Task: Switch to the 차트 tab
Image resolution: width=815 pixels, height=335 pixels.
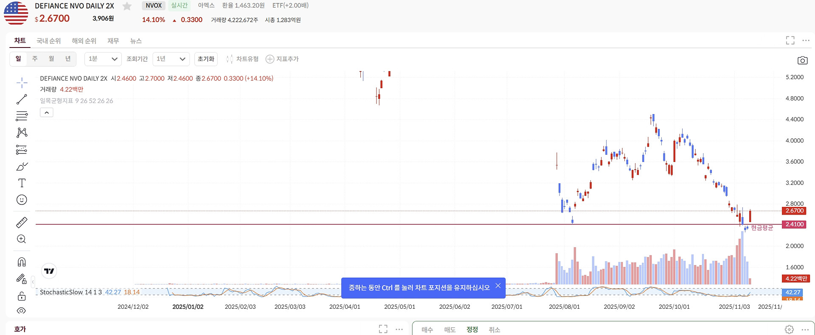Action: point(20,41)
